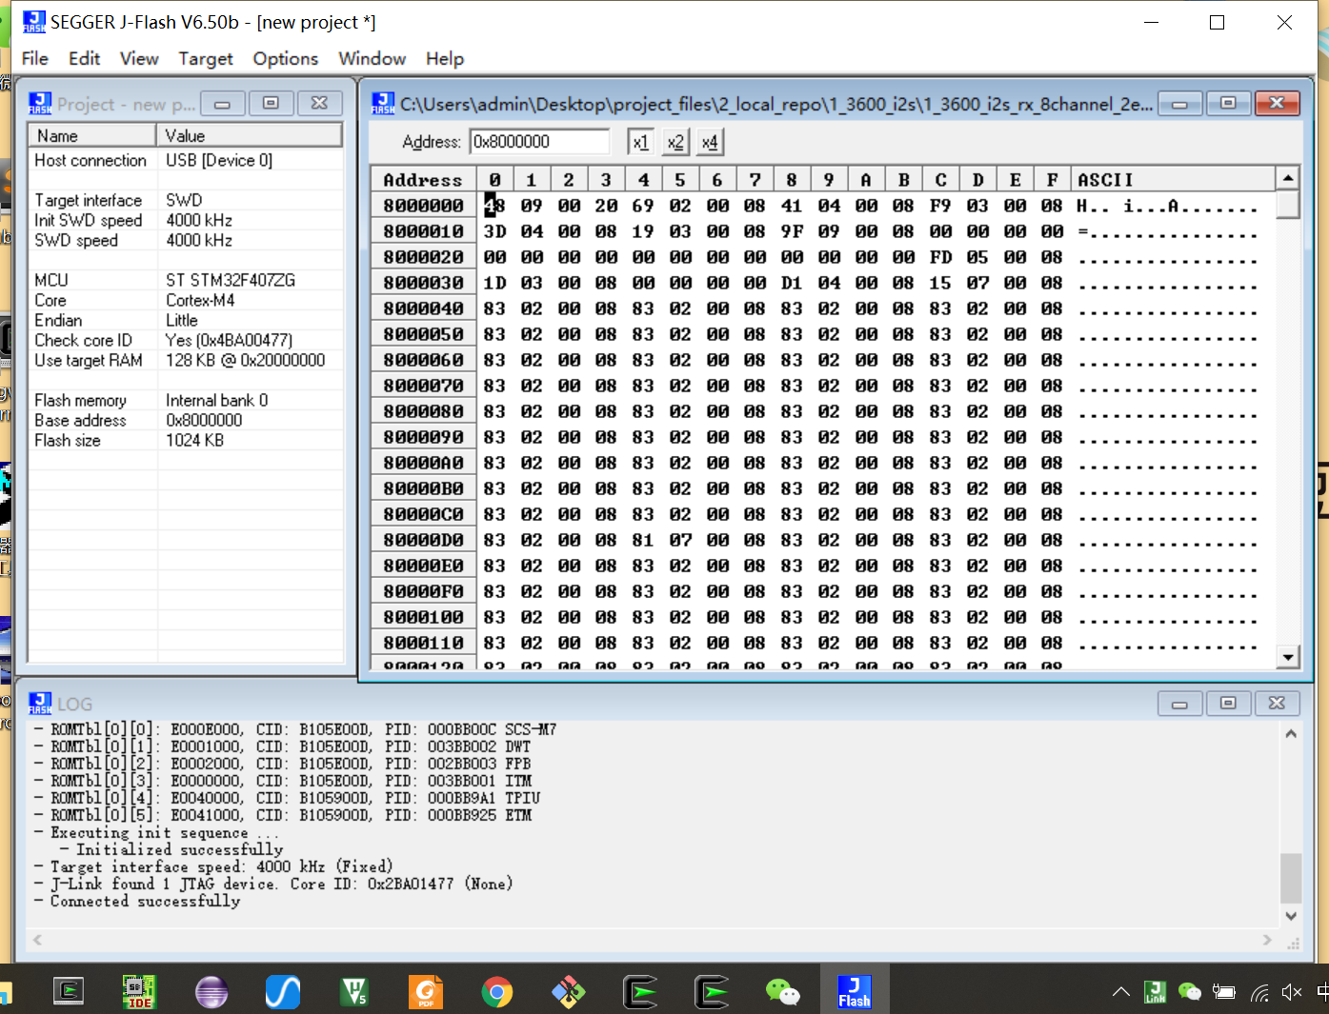The width and height of the screenshot is (1329, 1014).
Task: Click the LOG panel scroll up arrow
Action: pyautogui.click(x=1291, y=733)
